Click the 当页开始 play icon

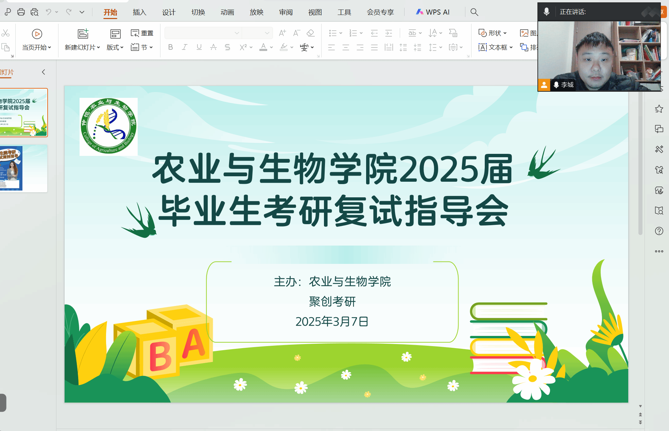[x=37, y=34]
